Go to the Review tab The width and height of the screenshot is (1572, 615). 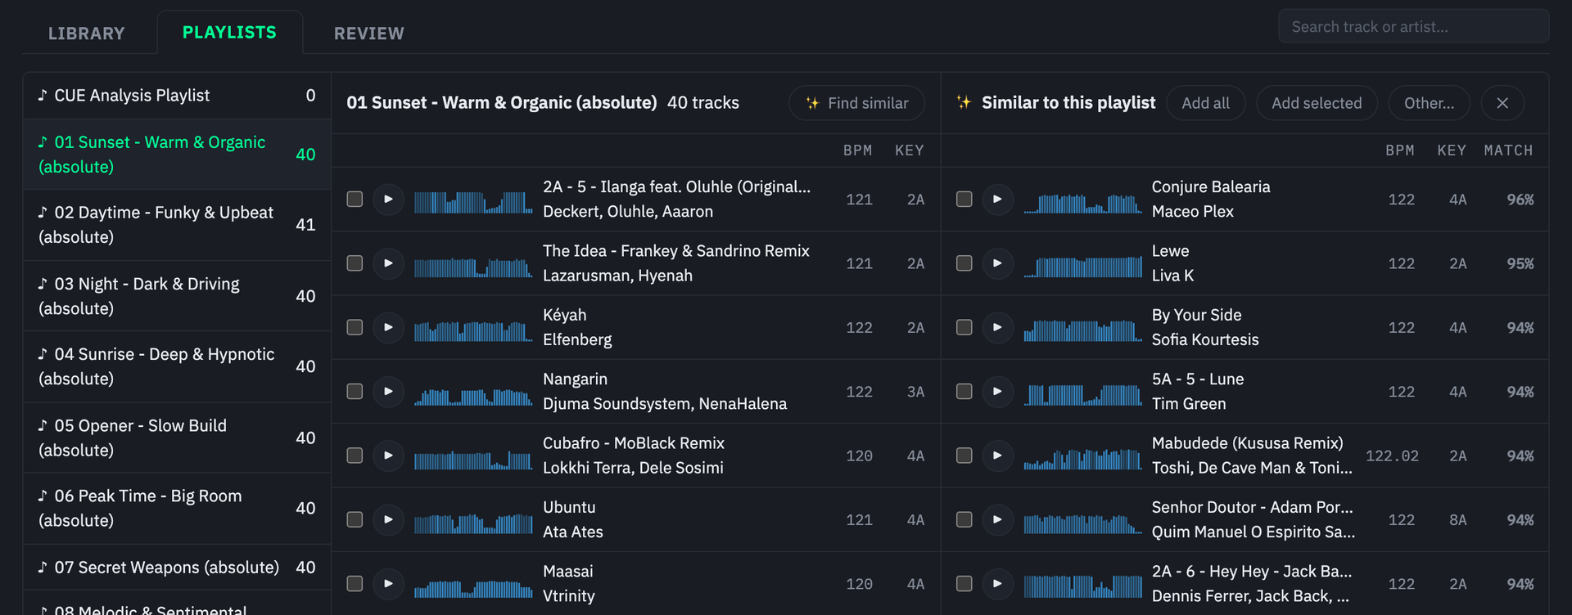[369, 34]
